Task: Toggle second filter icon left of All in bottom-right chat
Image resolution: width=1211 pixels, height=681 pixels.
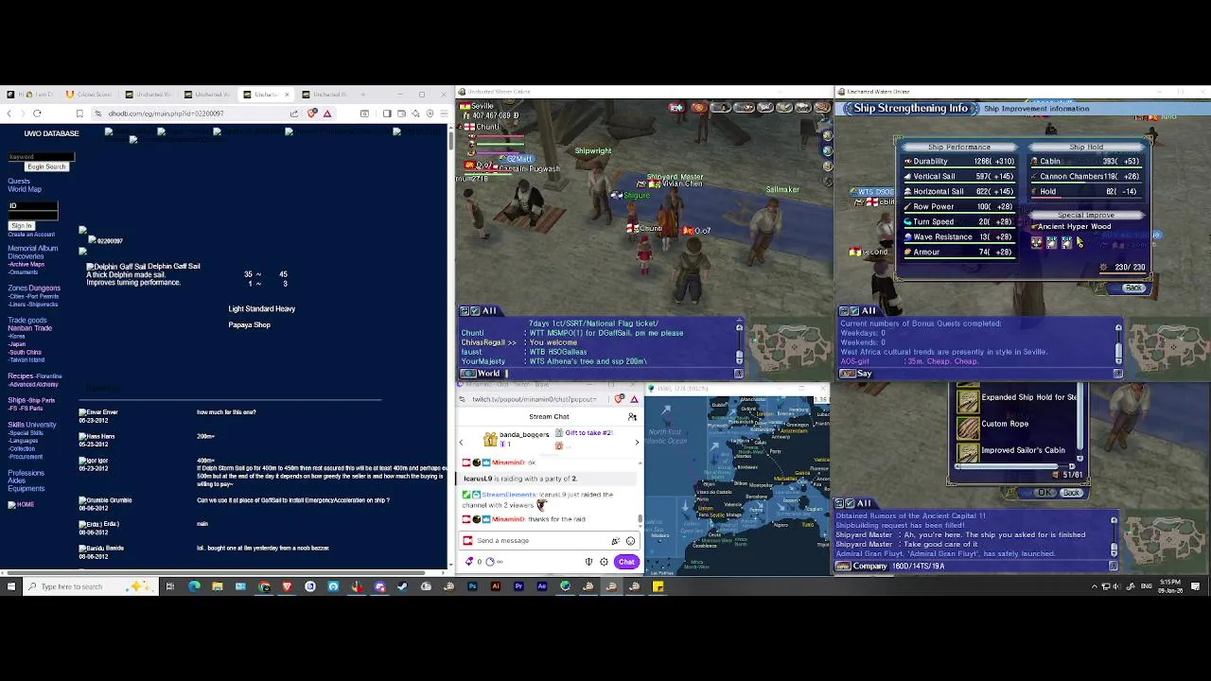Action: [850, 503]
